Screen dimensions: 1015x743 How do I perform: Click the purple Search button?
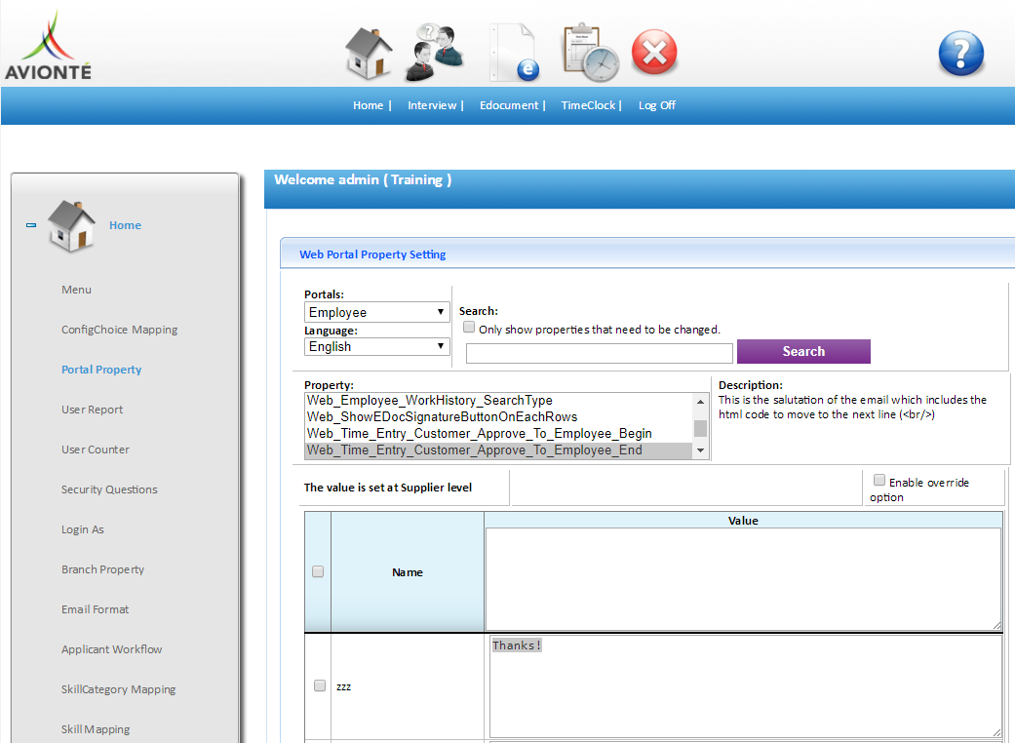pyautogui.click(x=803, y=351)
